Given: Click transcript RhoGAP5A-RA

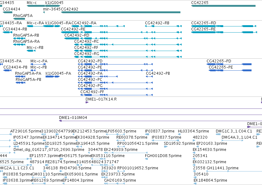Looking at the screenshot, I should point(19,45).
